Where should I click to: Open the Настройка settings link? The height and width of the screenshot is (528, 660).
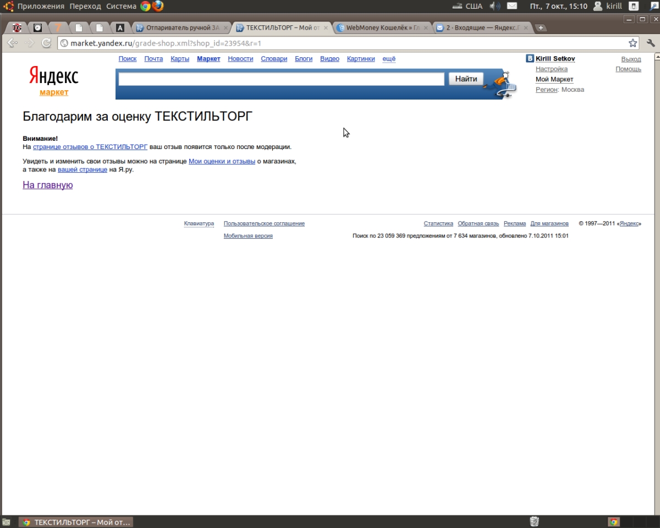point(552,69)
